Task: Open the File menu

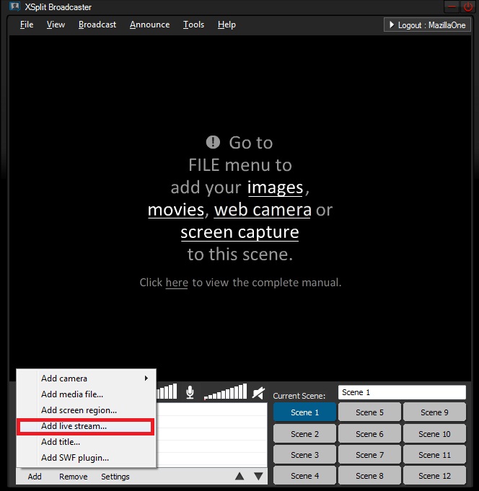Action: [x=27, y=25]
